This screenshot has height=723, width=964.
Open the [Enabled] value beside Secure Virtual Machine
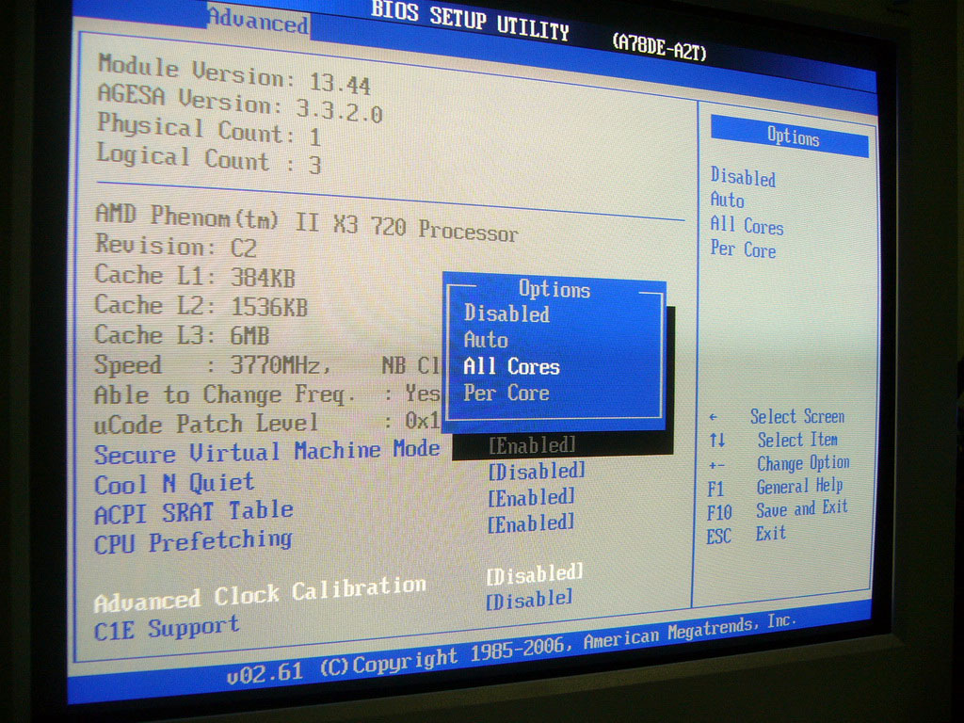(x=533, y=445)
